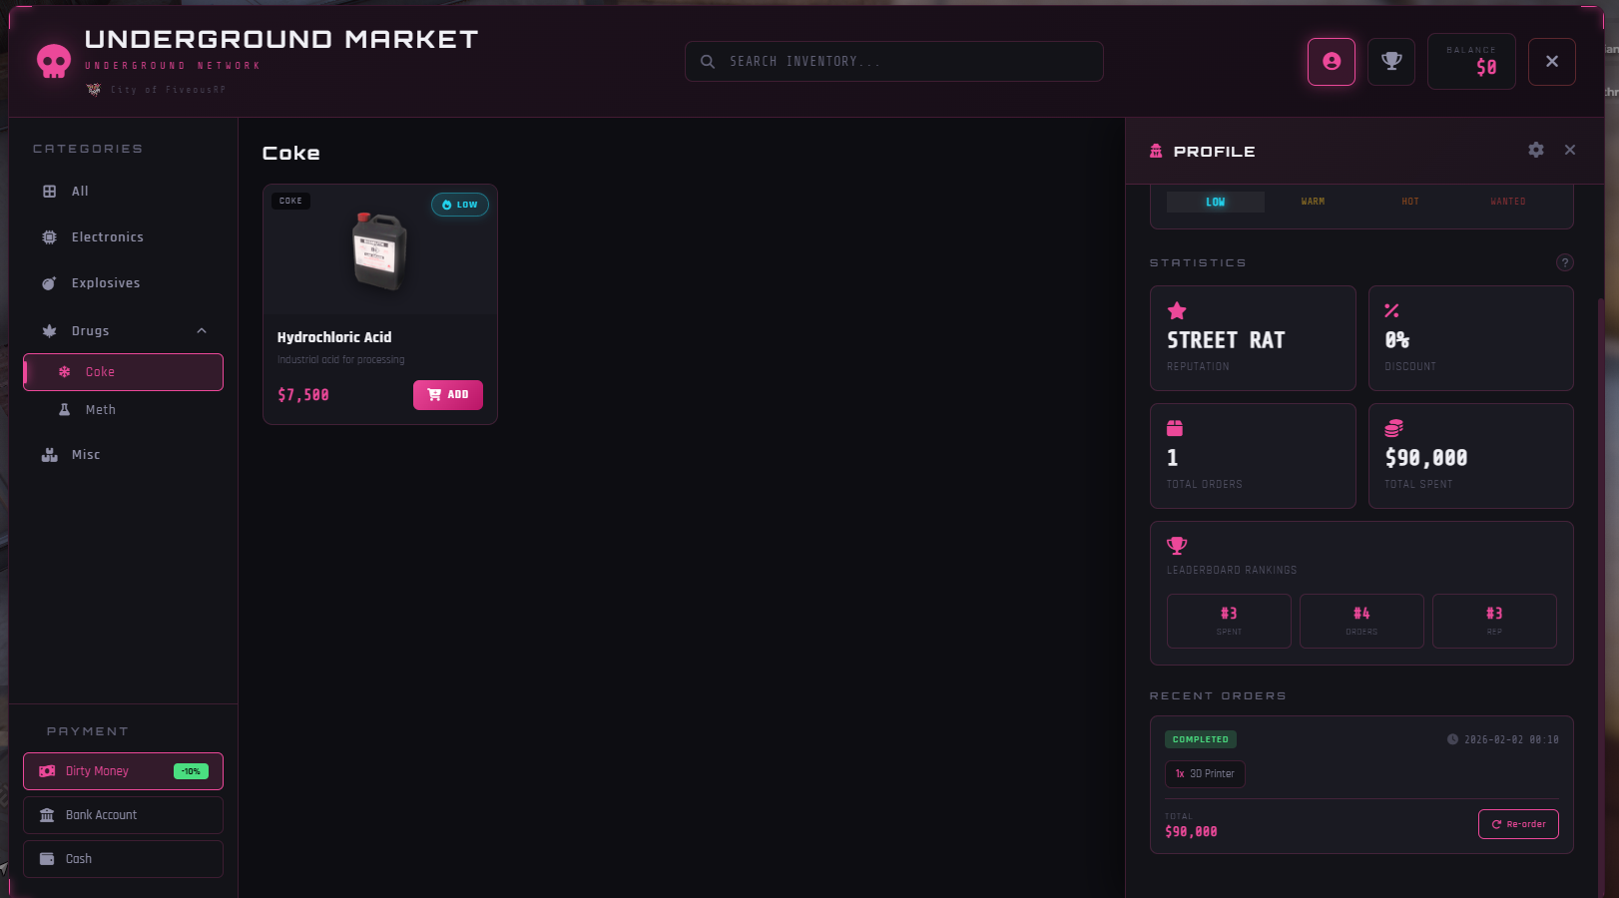Image resolution: width=1619 pixels, height=898 pixels.
Task: Select the All category
Action: 124,192
